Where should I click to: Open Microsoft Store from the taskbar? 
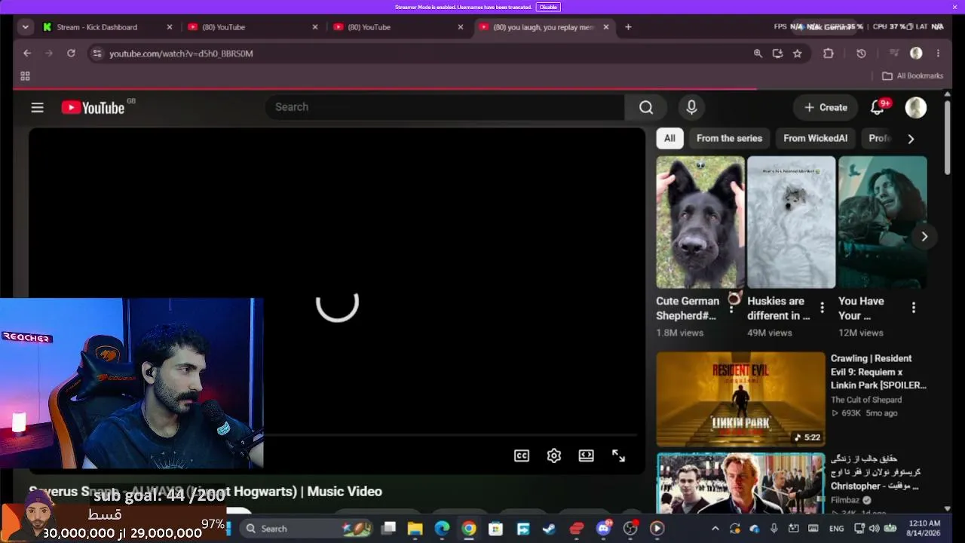[495, 529]
